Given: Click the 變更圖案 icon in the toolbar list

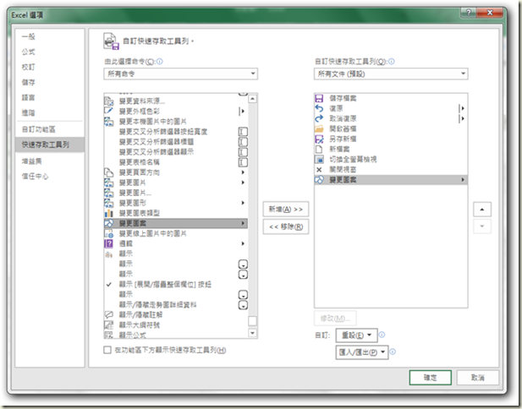Looking at the screenshot, I should [x=319, y=180].
